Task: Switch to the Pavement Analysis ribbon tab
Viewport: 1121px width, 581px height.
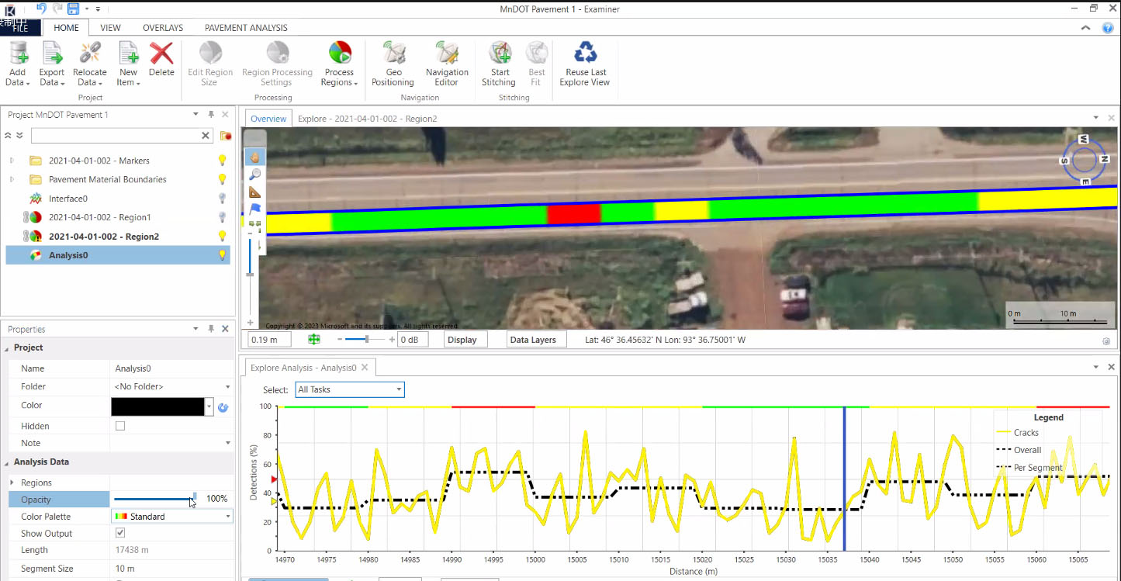Action: pyautogui.click(x=246, y=28)
